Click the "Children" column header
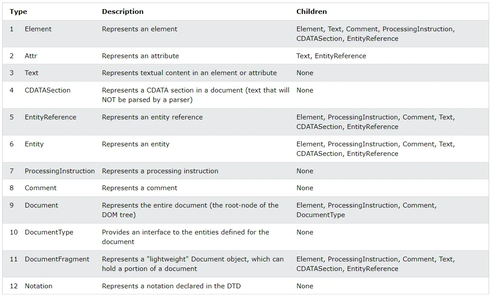The width and height of the screenshot is (493, 297). [x=312, y=12]
